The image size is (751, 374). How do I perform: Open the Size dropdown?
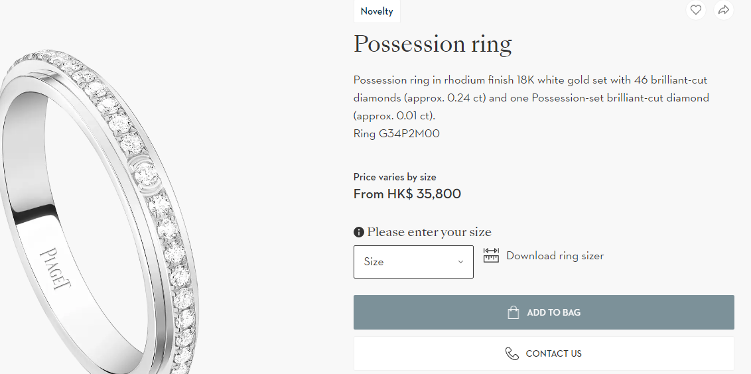pyautogui.click(x=405, y=262)
